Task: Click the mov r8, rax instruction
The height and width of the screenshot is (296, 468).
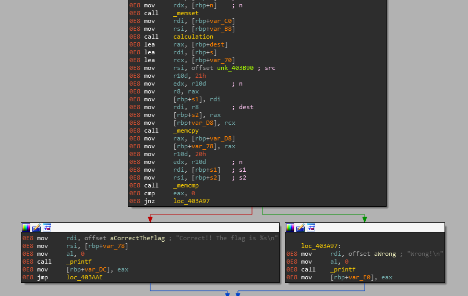Action: tap(171, 91)
